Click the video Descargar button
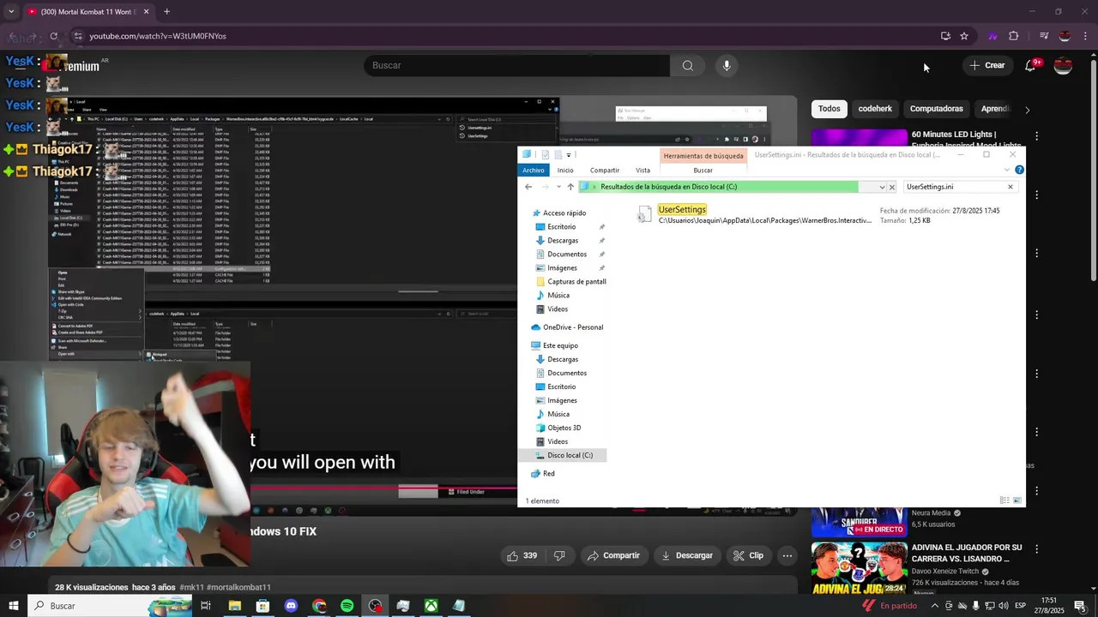This screenshot has width=1098, height=617. click(687, 555)
